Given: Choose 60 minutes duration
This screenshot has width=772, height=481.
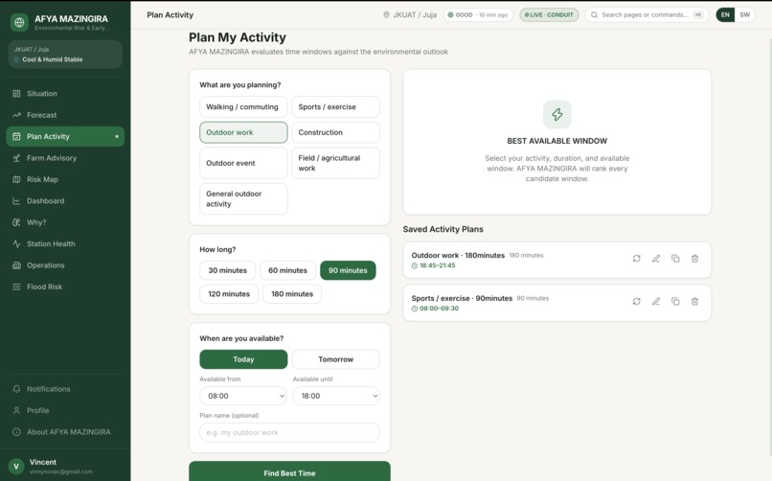Looking at the screenshot, I should (287, 270).
